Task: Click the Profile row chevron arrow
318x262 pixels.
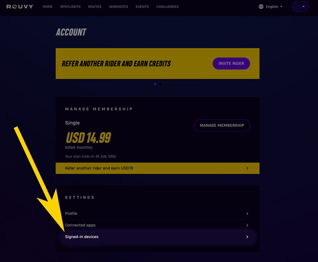Action: coord(247,214)
